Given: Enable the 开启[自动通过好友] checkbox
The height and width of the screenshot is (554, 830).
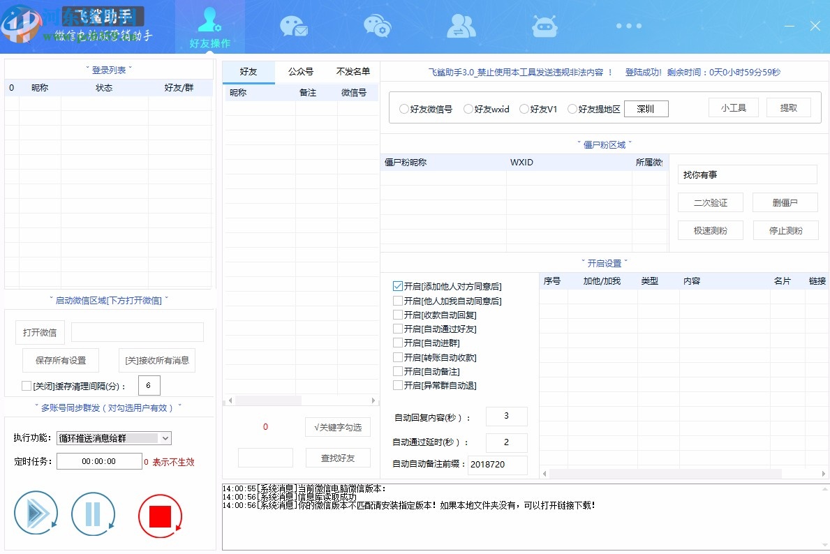Looking at the screenshot, I should pyautogui.click(x=398, y=329).
